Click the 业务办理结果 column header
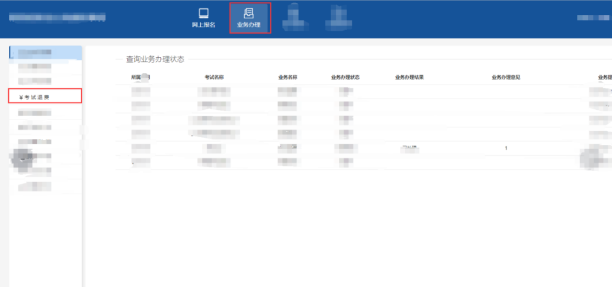The height and width of the screenshot is (287, 612). tap(409, 77)
